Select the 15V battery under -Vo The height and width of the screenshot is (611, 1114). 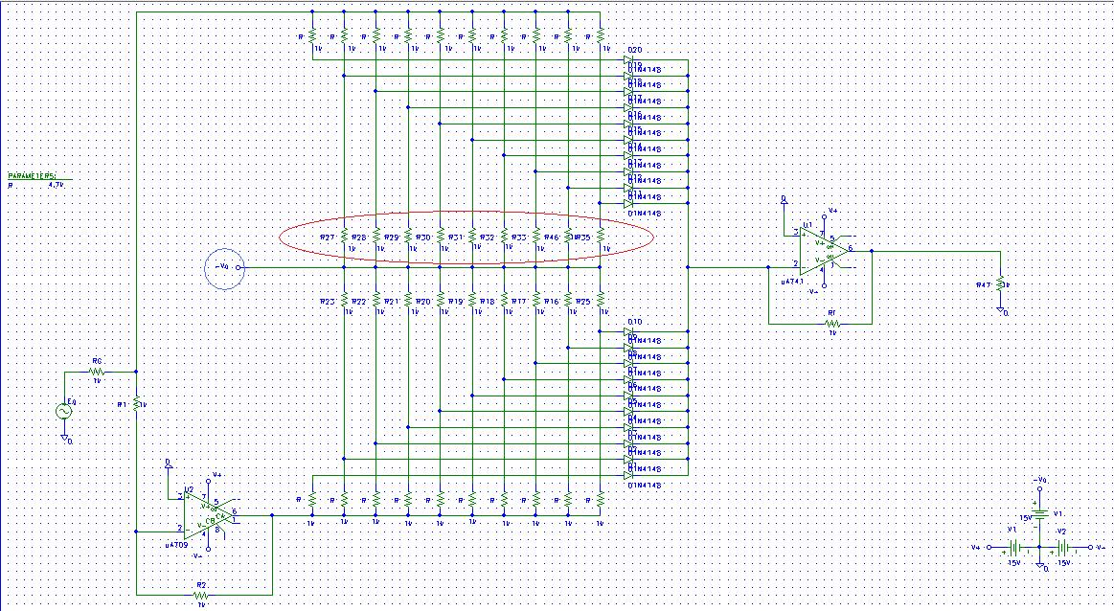[x=1039, y=514]
